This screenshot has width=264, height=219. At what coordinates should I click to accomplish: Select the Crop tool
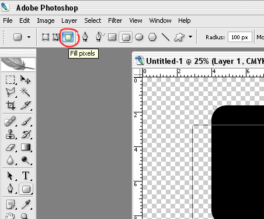point(11,105)
